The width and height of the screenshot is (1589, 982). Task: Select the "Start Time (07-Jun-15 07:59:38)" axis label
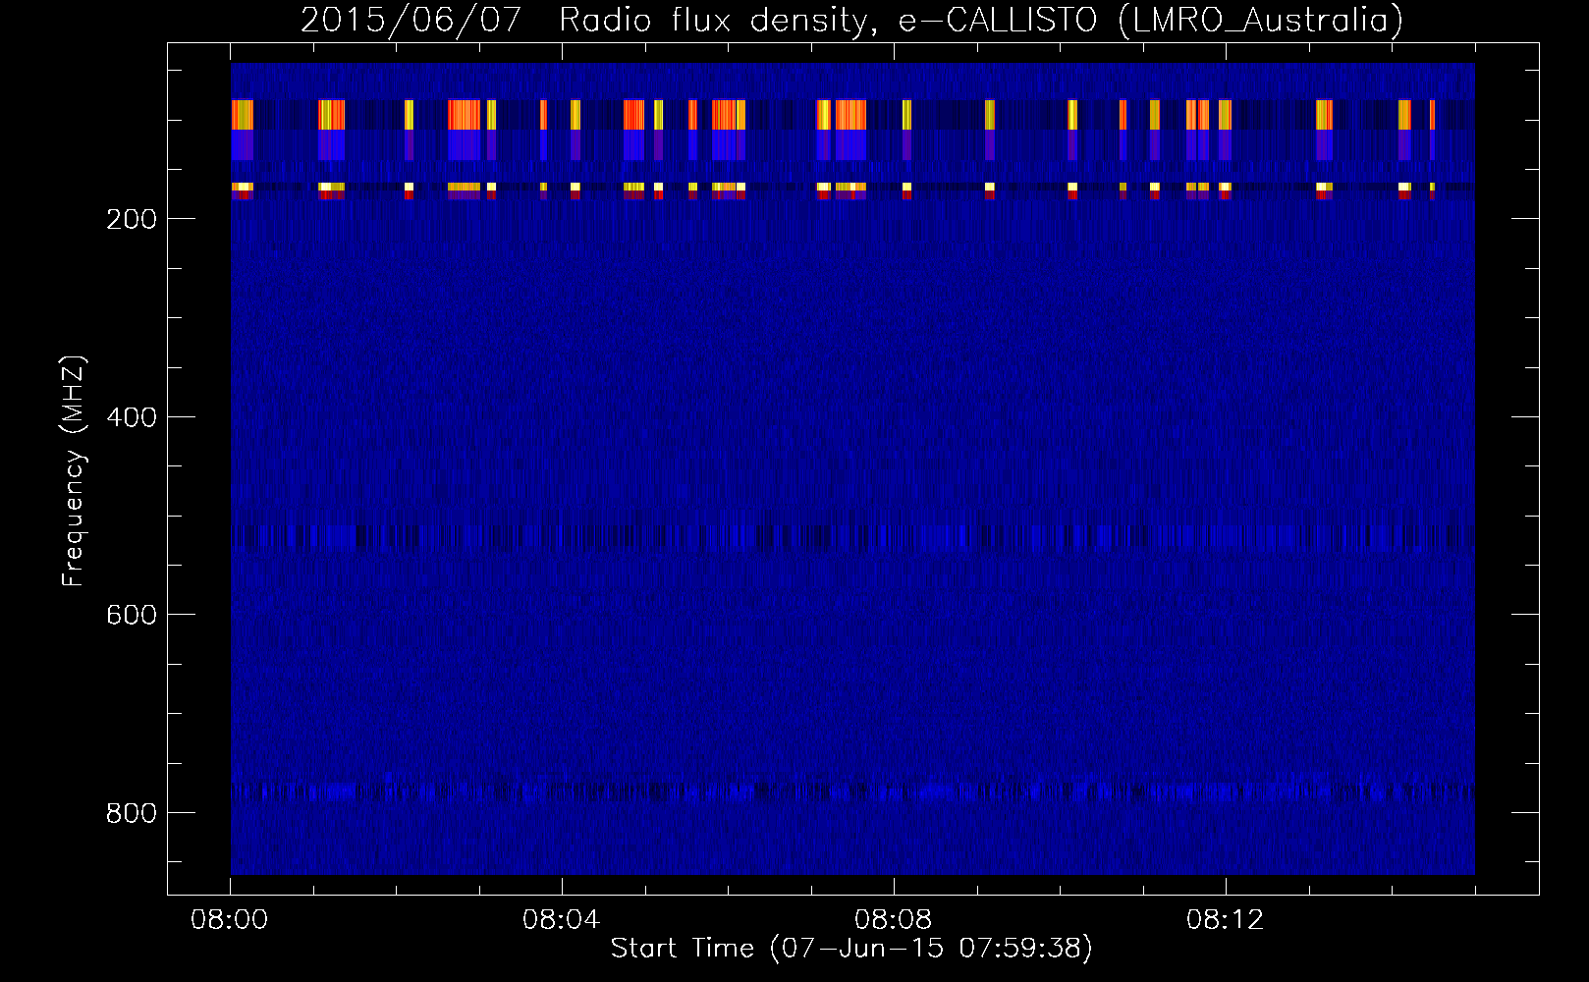851,948
